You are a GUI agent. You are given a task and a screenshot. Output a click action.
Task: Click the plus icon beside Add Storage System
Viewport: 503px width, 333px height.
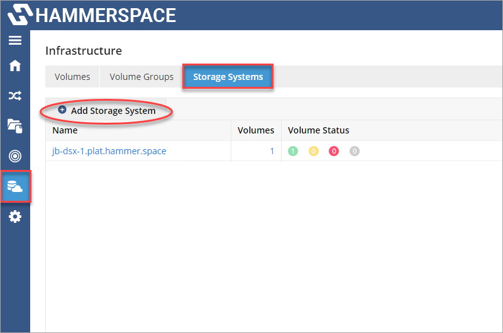click(x=62, y=110)
